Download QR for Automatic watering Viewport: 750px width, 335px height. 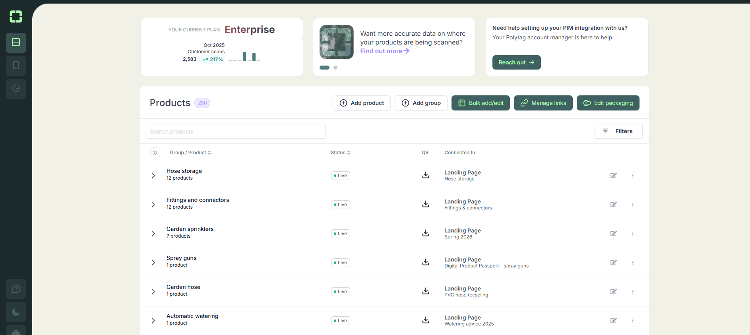click(426, 320)
